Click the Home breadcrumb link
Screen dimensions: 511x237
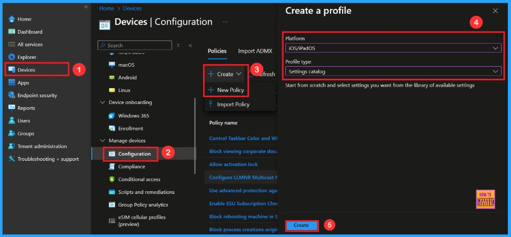pyautogui.click(x=107, y=8)
